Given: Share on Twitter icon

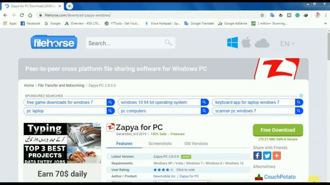Looking at the screenshot, I should click(x=267, y=156).
